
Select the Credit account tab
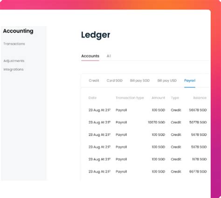tap(94, 81)
